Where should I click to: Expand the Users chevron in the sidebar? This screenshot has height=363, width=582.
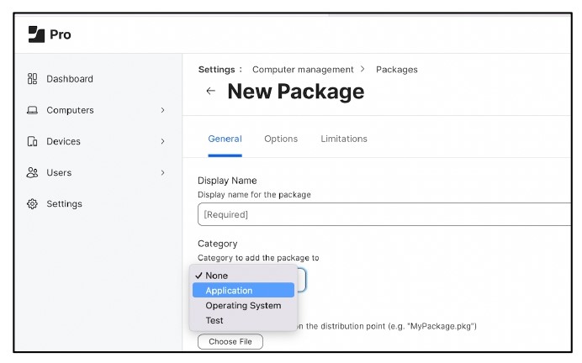[162, 172]
